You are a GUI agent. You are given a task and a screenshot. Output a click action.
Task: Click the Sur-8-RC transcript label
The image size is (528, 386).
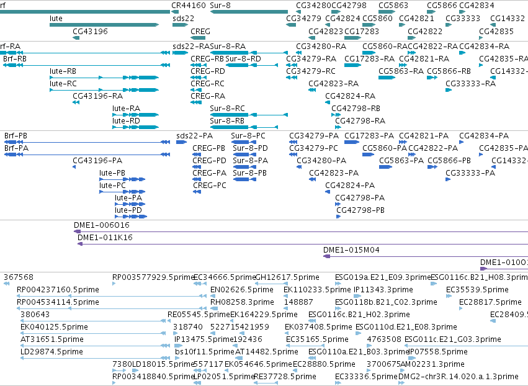pos(227,109)
